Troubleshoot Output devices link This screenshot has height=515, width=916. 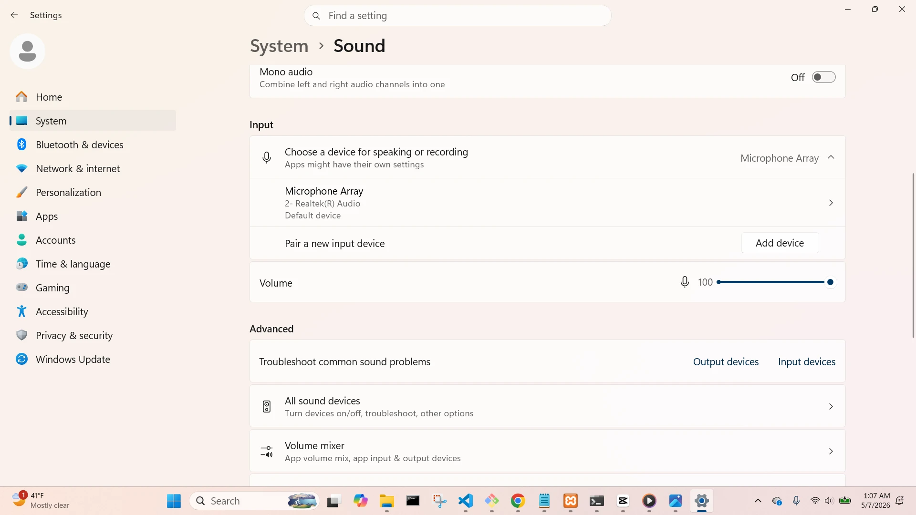726,362
